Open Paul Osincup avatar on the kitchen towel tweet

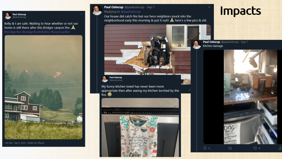[x=105, y=79]
